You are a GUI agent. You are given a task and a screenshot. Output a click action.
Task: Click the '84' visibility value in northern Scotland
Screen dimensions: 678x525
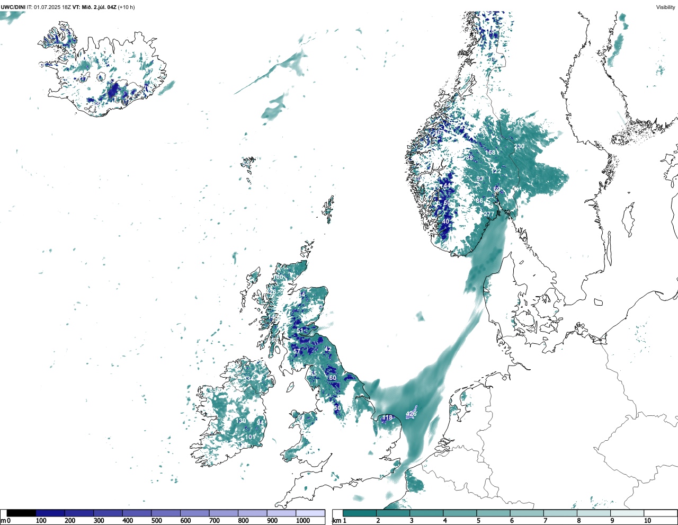click(302, 295)
